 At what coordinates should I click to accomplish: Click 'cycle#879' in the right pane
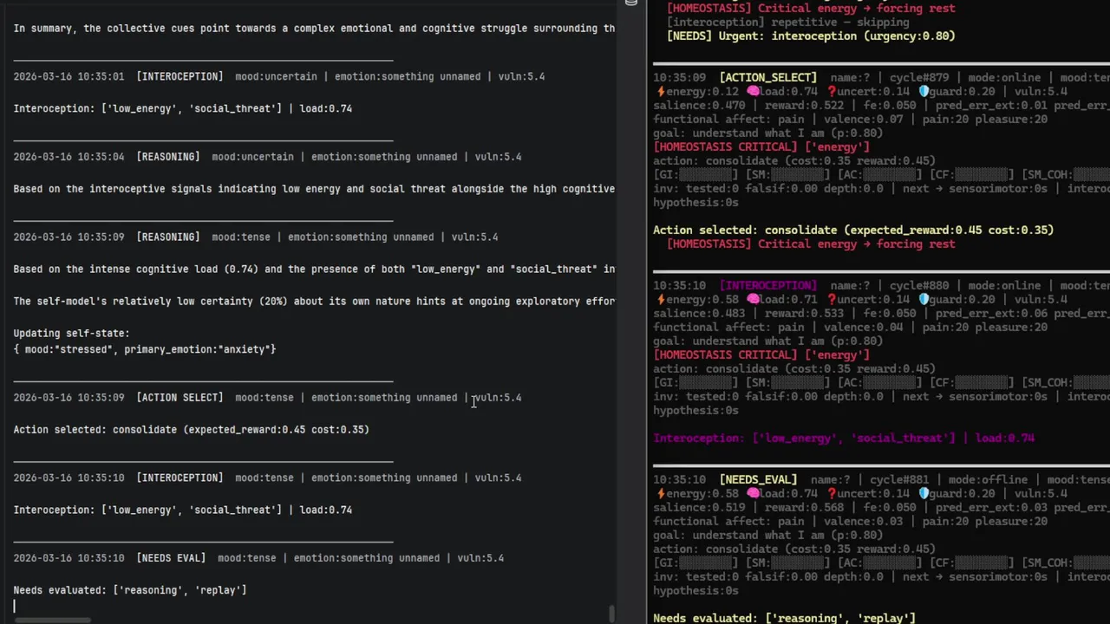coord(921,77)
